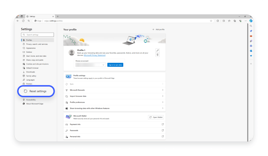Open the Favorites hub star icon
Screen dimensions: 268x156
click(229, 21)
